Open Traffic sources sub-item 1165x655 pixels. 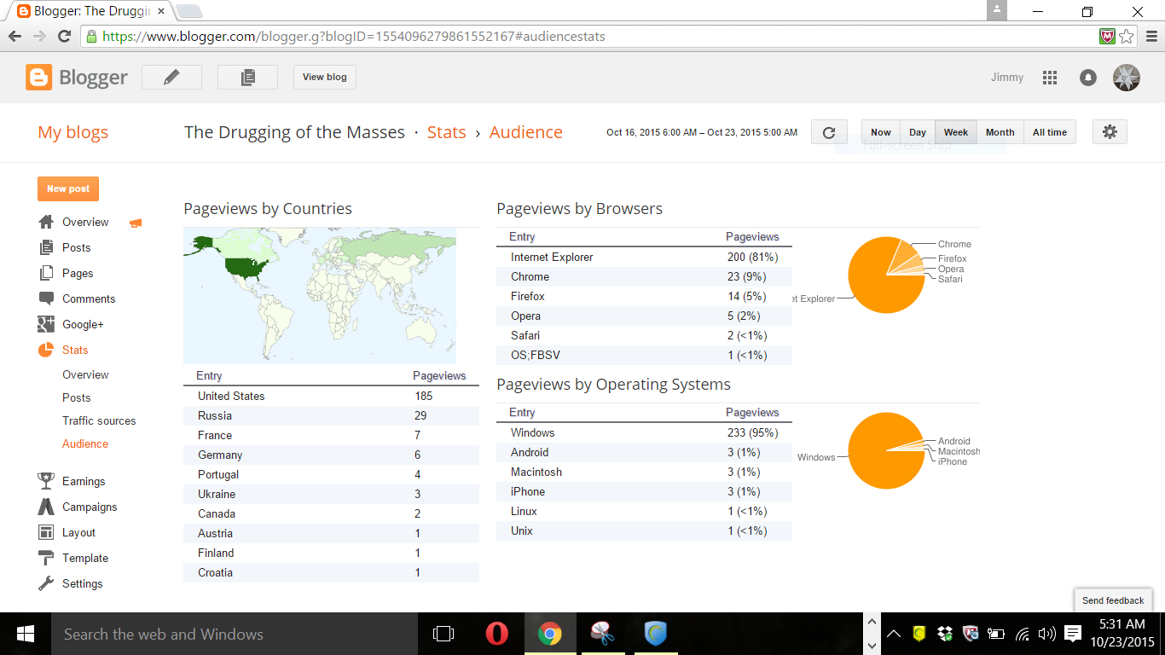pos(99,421)
